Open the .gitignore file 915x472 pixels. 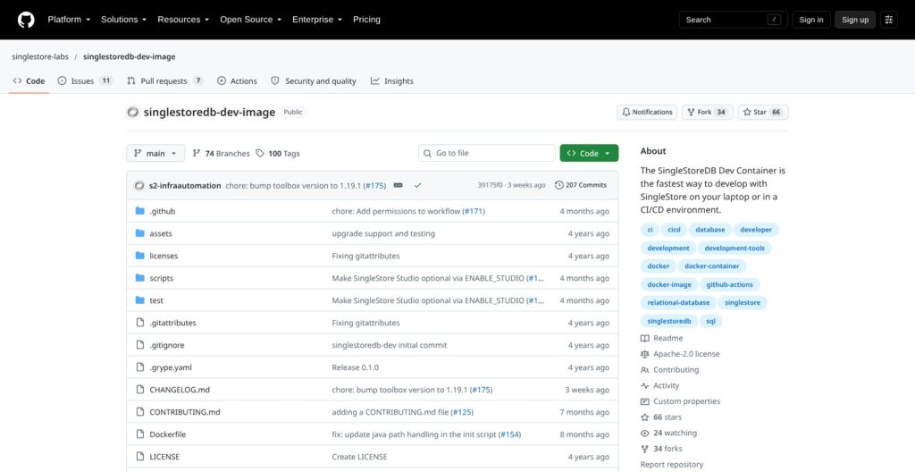167,345
